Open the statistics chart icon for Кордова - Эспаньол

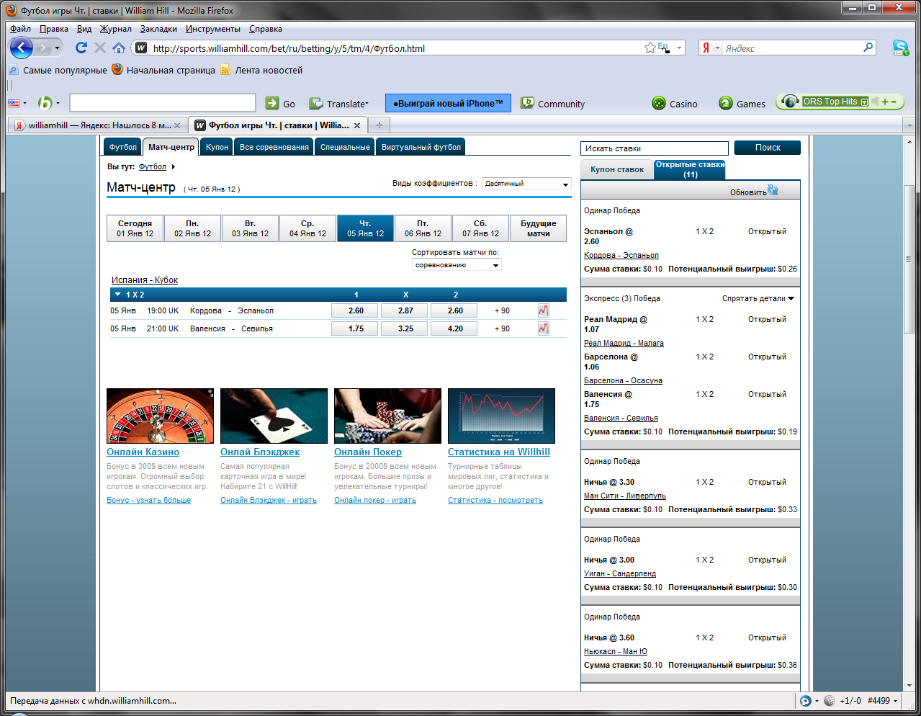pyautogui.click(x=543, y=310)
